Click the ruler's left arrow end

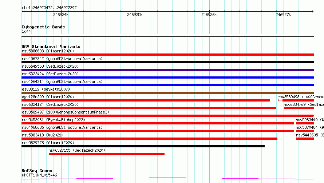pyautogui.click(x=23, y=11)
